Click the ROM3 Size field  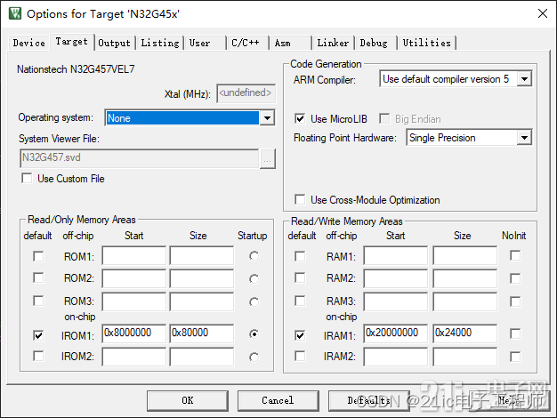pyautogui.click(x=202, y=301)
